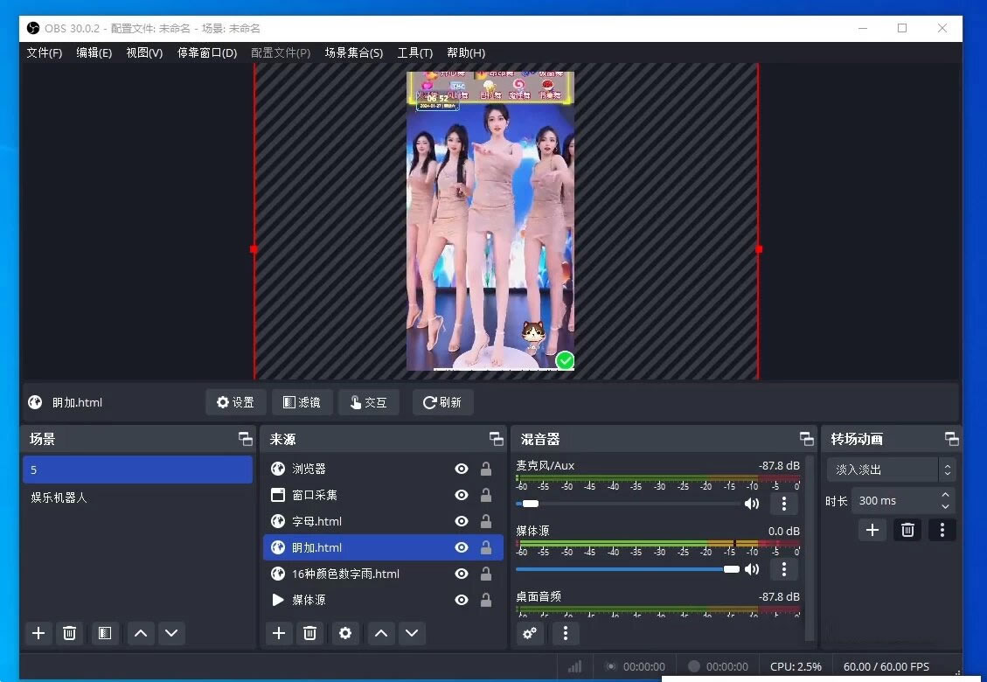
Task: Select the 16种颜色数字雨.html source row
Action: [x=383, y=574]
